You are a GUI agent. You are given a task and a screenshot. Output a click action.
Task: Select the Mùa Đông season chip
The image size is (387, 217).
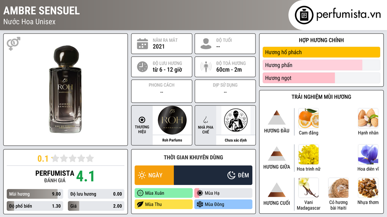coord(223,204)
